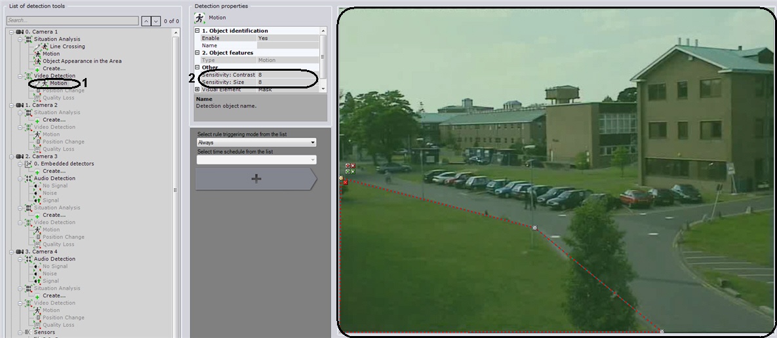Select Signal under Camera 4 Audio Detection

(50, 281)
